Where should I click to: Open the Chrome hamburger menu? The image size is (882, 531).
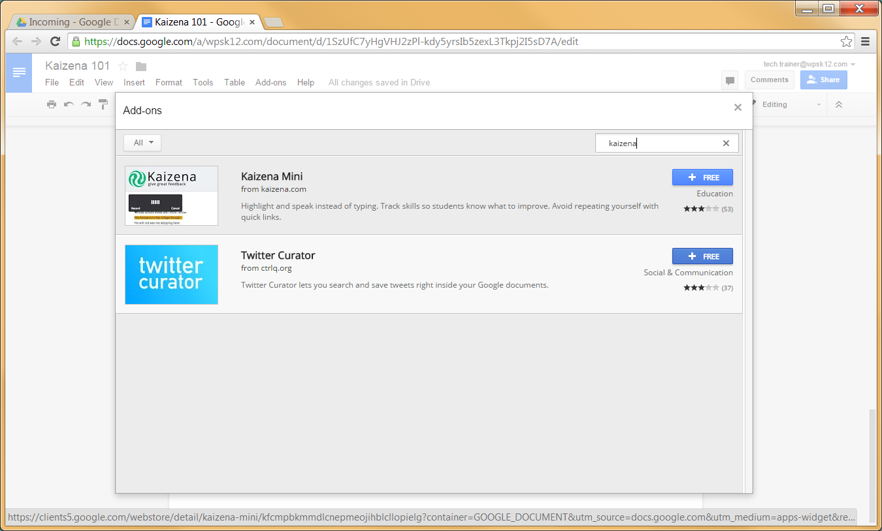click(x=866, y=42)
